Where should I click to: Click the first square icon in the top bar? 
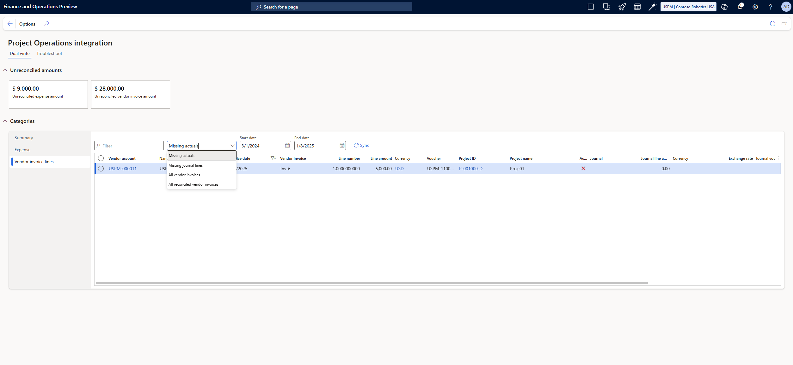pos(591,7)
